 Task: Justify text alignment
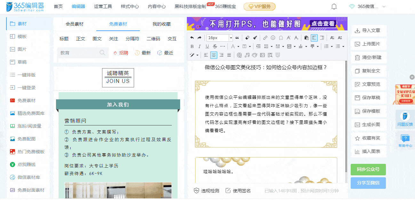[x=229, y=55]
